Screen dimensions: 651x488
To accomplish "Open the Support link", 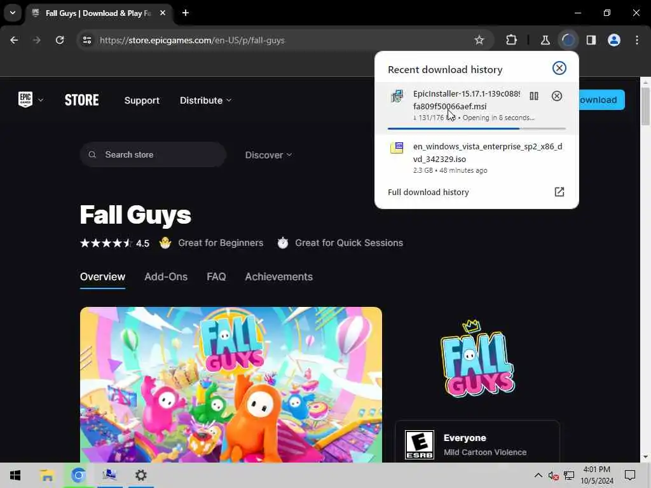I will point(142,100).
